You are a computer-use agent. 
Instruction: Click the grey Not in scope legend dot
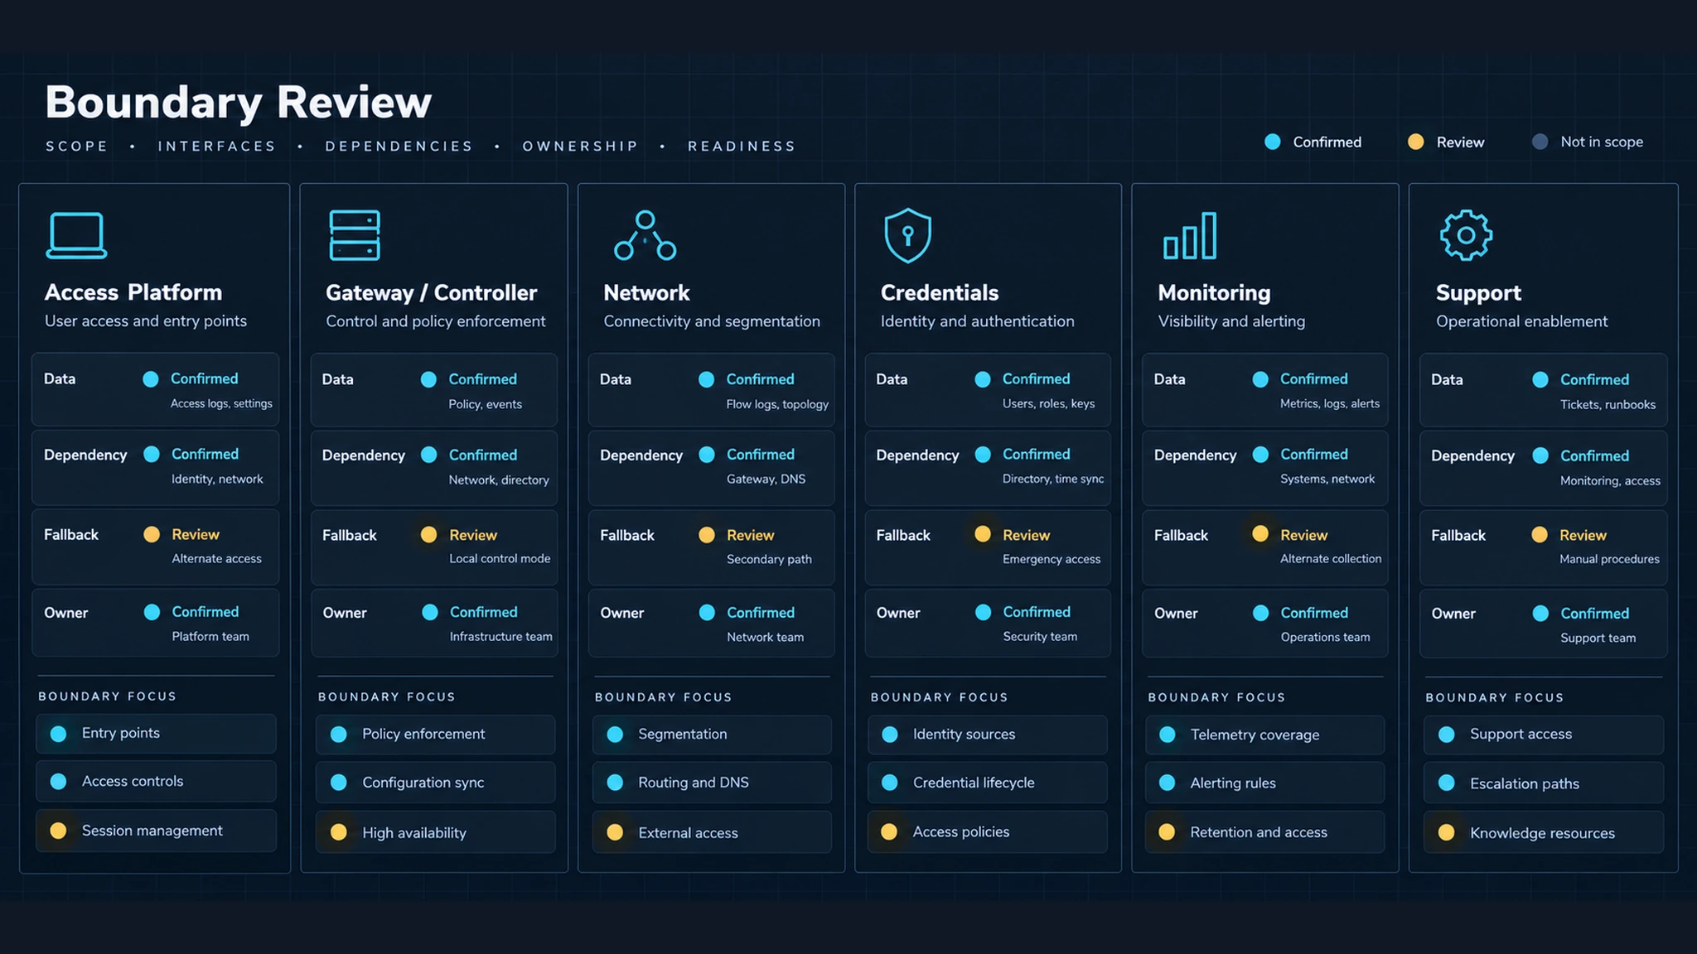(1540, 142)
